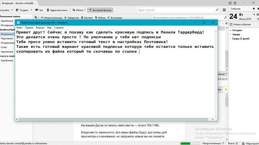The width and height of the screenshot is (259, 145).
Task: Click the message list column picker icon
Action: (226, 24)
